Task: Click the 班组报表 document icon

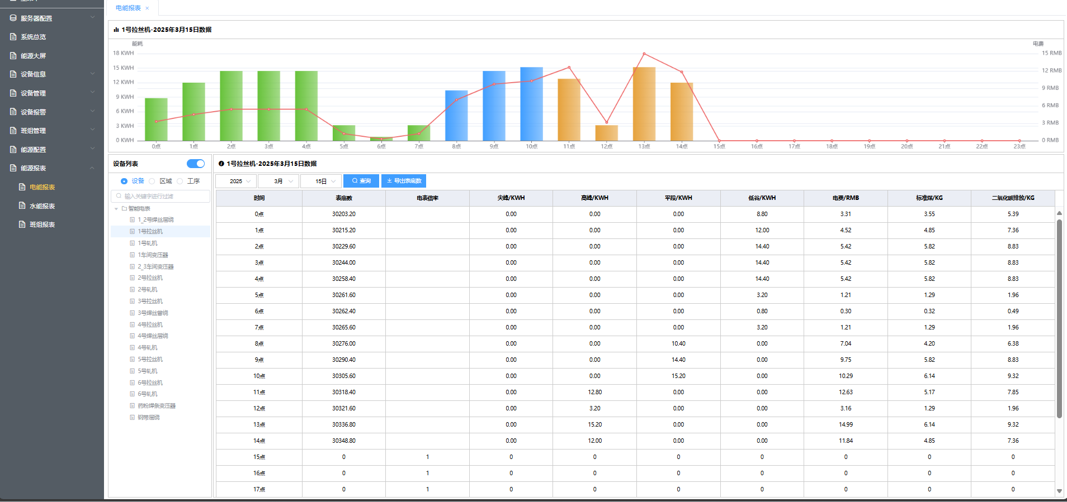Action: tap(22, 224)
